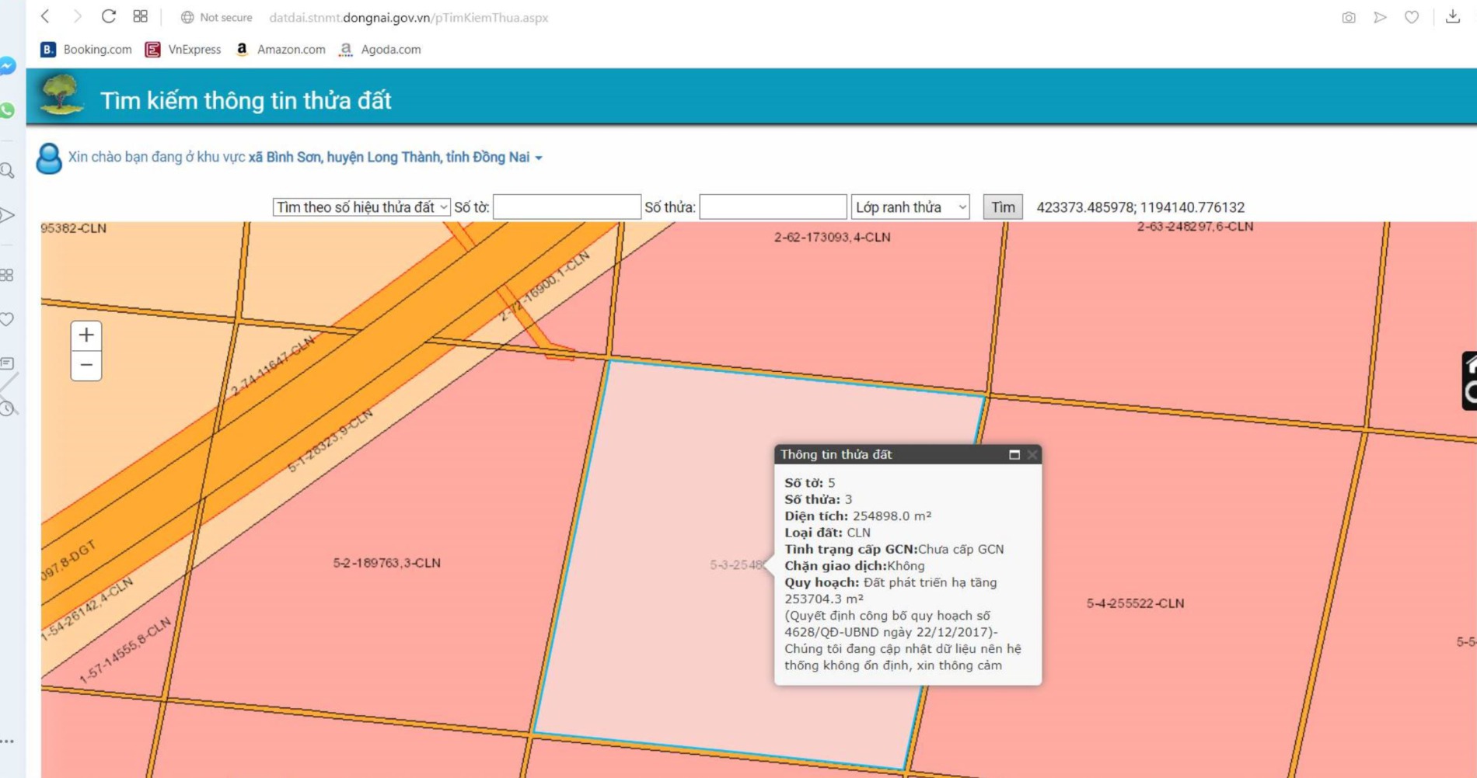This screenshot has width=1477, height=778.
Task: Select parcel labeled 1-57-14555,8-CLN
Action: point(124,651)
